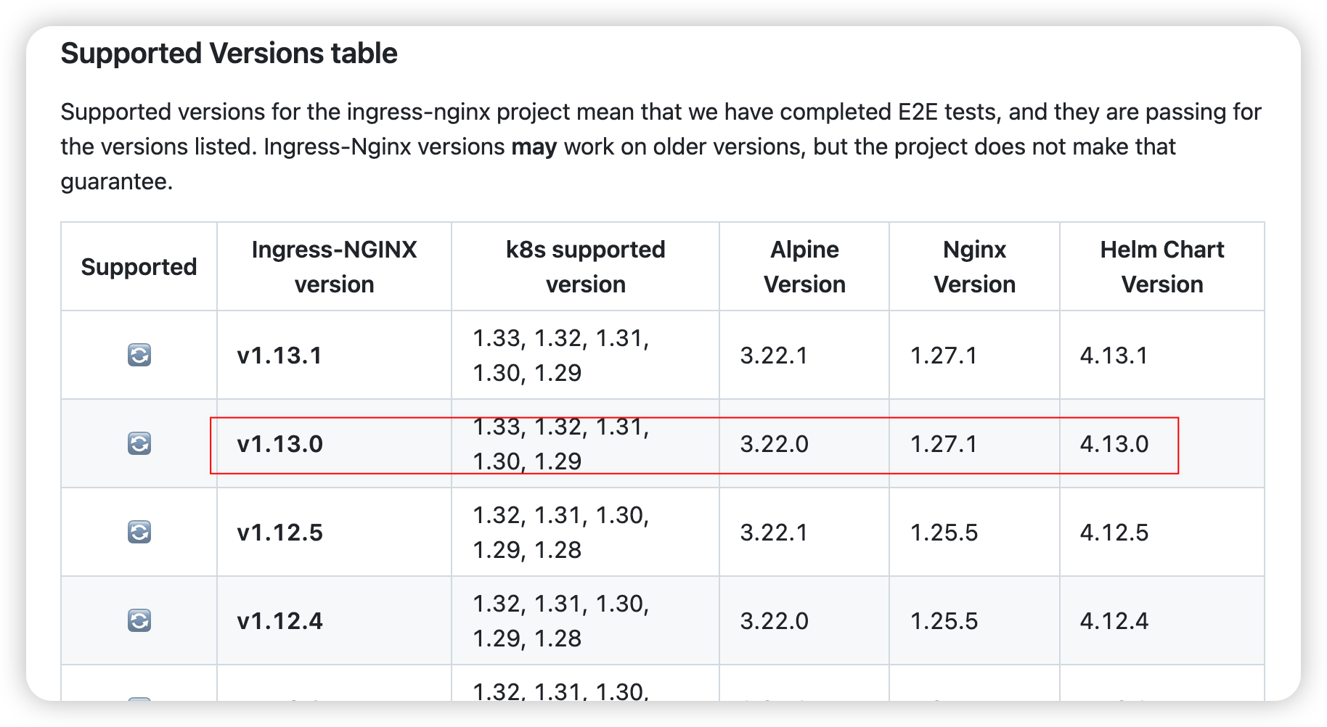This screenshot has width=1327, height=727.
Task: Click the "Supported Versions table" heading
Action: click(x=229, y=54)
